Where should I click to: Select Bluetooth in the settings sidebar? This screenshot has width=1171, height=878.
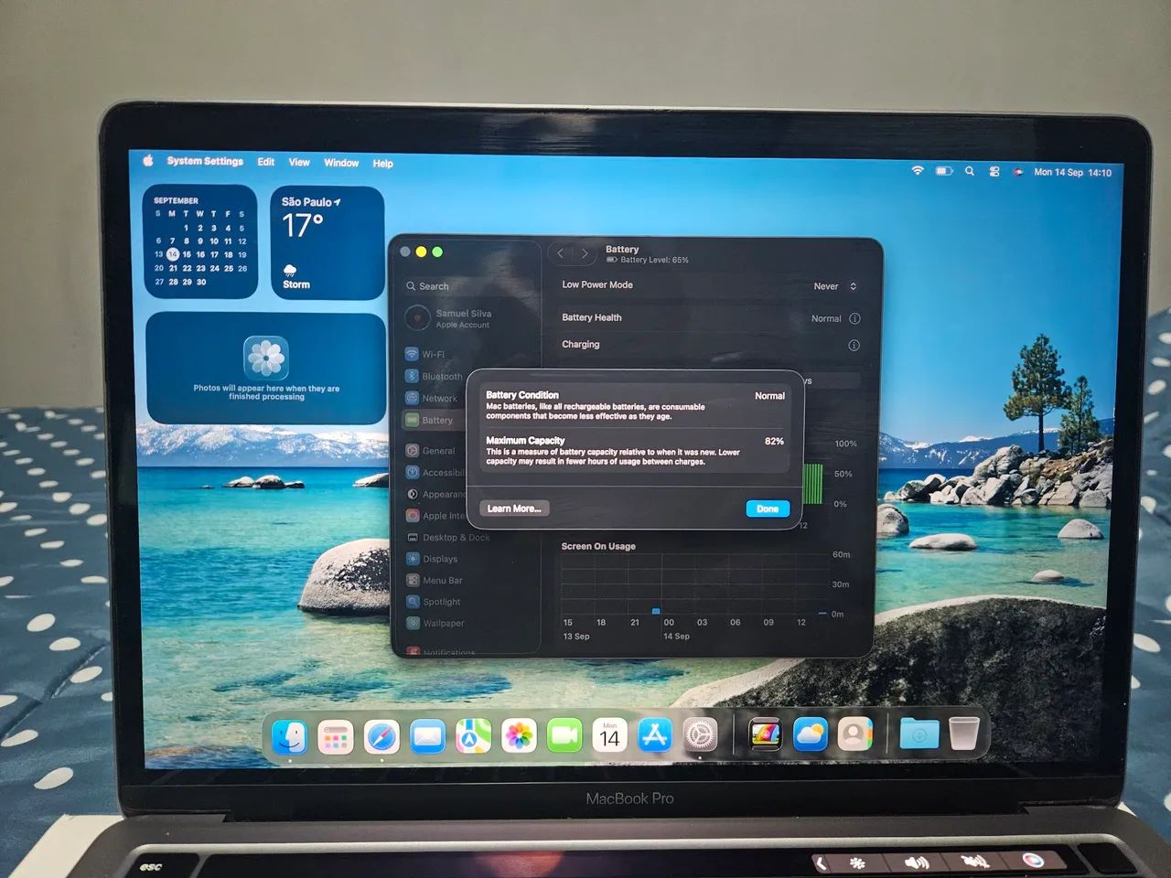(434, 376)
